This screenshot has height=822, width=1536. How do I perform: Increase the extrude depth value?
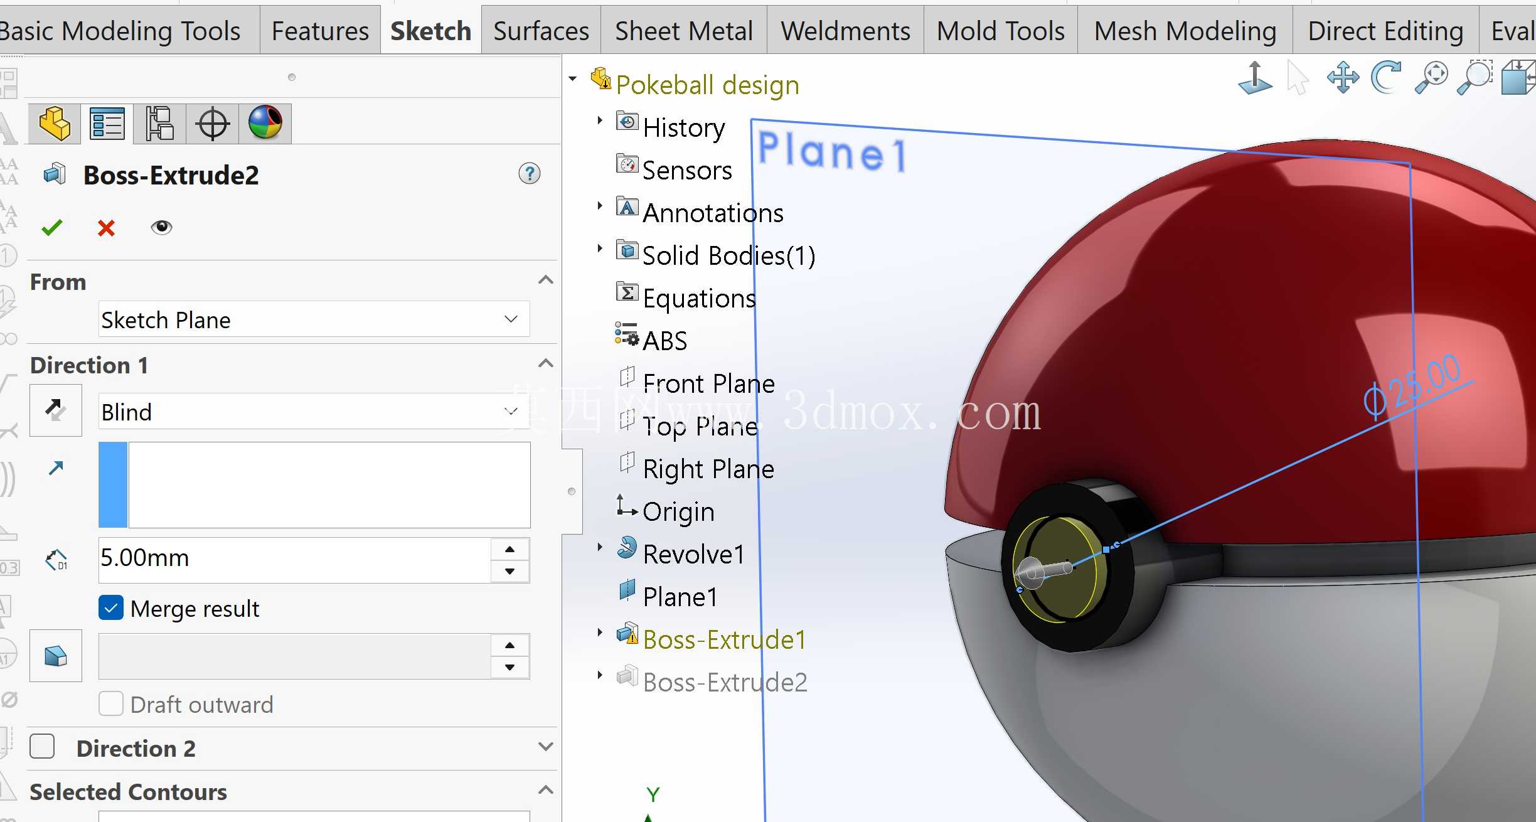510,549
